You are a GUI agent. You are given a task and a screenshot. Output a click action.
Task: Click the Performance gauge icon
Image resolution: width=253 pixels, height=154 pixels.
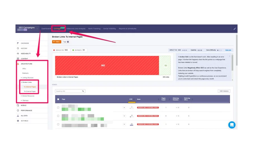click(18, 110)
